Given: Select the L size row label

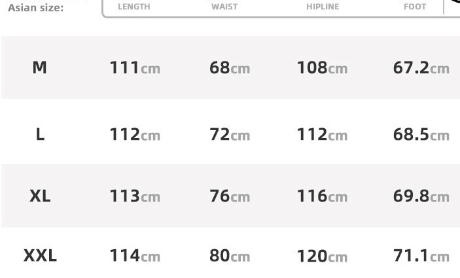Looking at the screenshot, I should [x=40, y=135].
